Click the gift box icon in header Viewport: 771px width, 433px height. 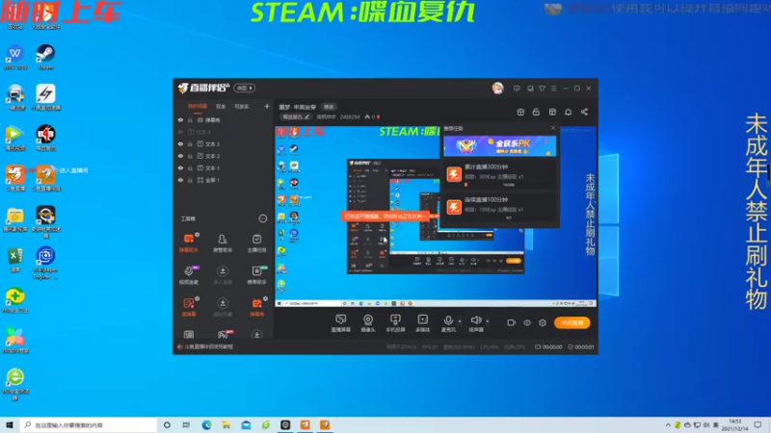520,112
